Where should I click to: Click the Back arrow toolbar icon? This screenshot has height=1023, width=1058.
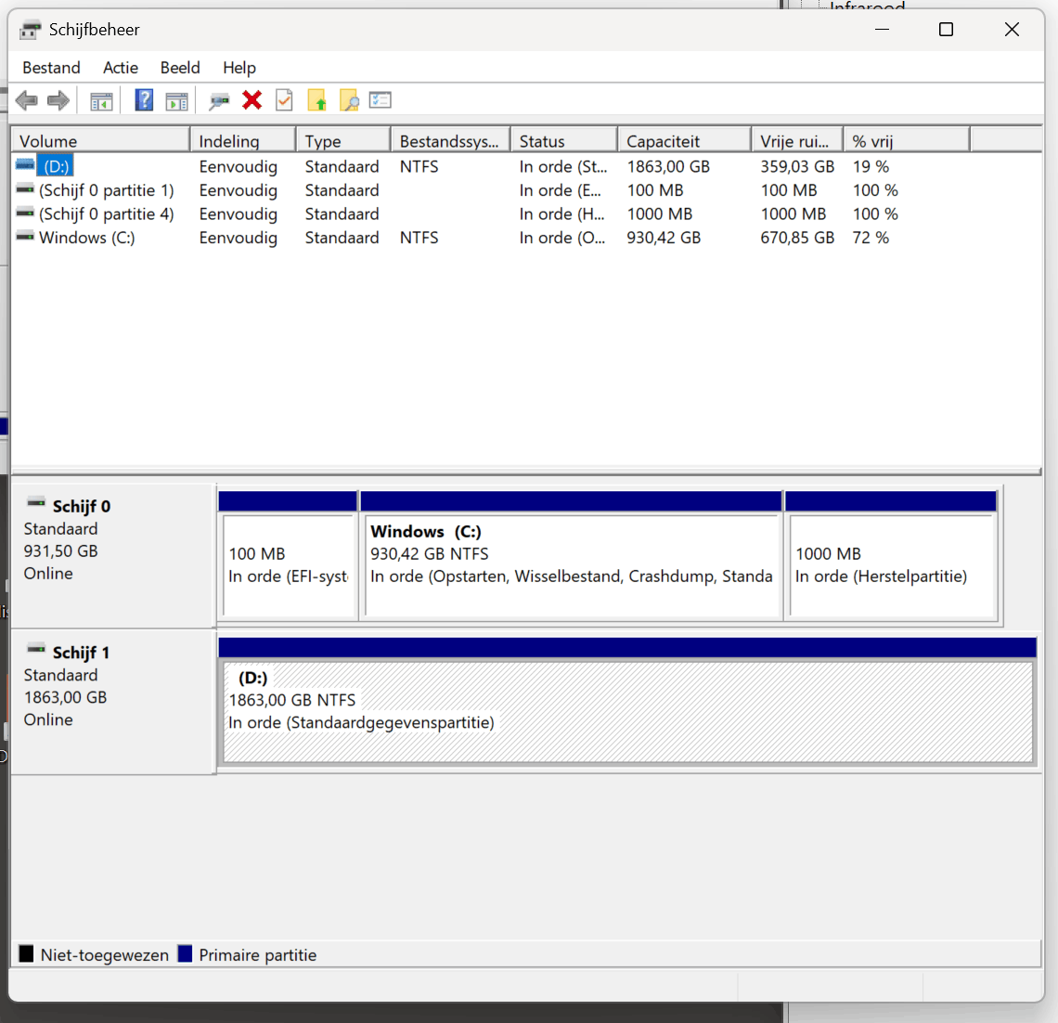pos(27,101)
